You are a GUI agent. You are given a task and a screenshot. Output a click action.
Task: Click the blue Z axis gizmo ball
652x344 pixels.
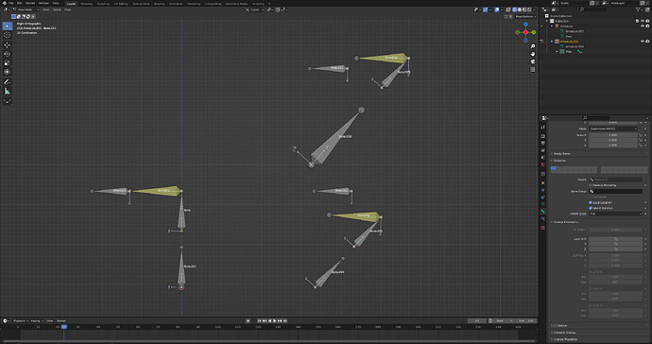click(x=525, y=25)
